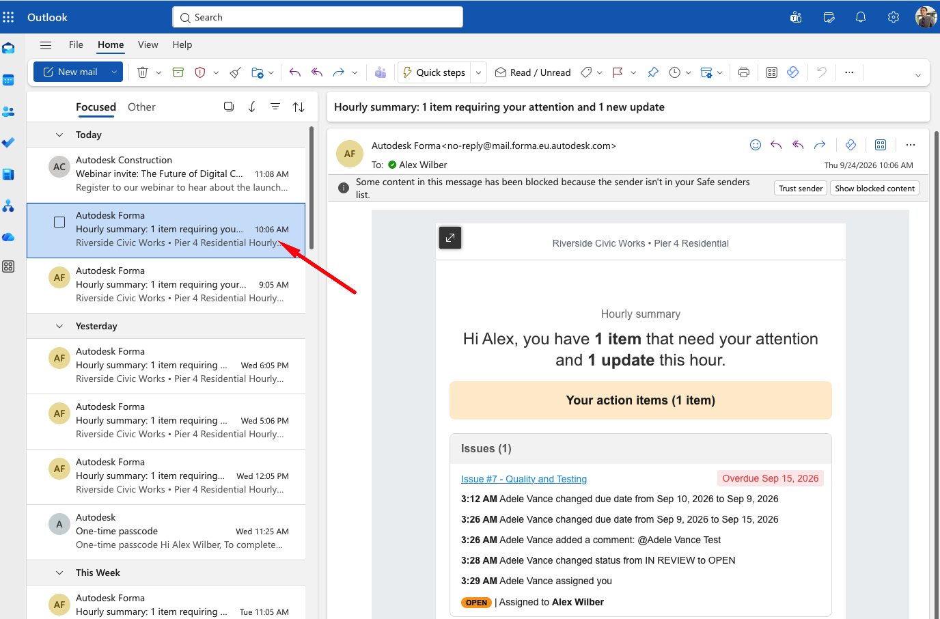
Task: Open the notifications bell
Action: click(x=861, y=17)
